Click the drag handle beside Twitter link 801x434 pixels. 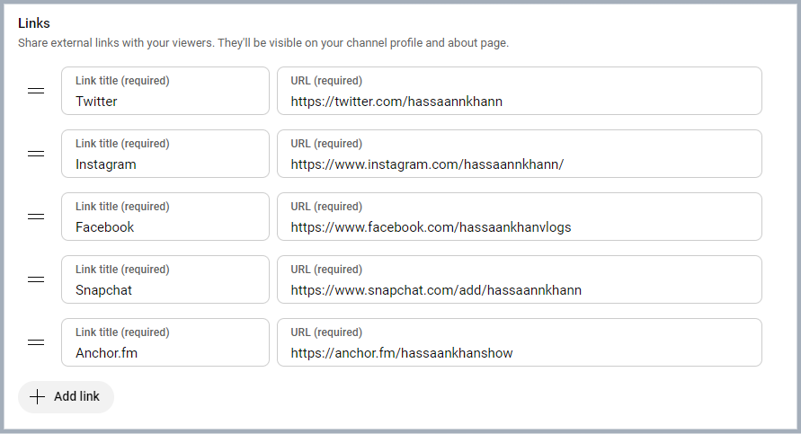click(36, 91)
